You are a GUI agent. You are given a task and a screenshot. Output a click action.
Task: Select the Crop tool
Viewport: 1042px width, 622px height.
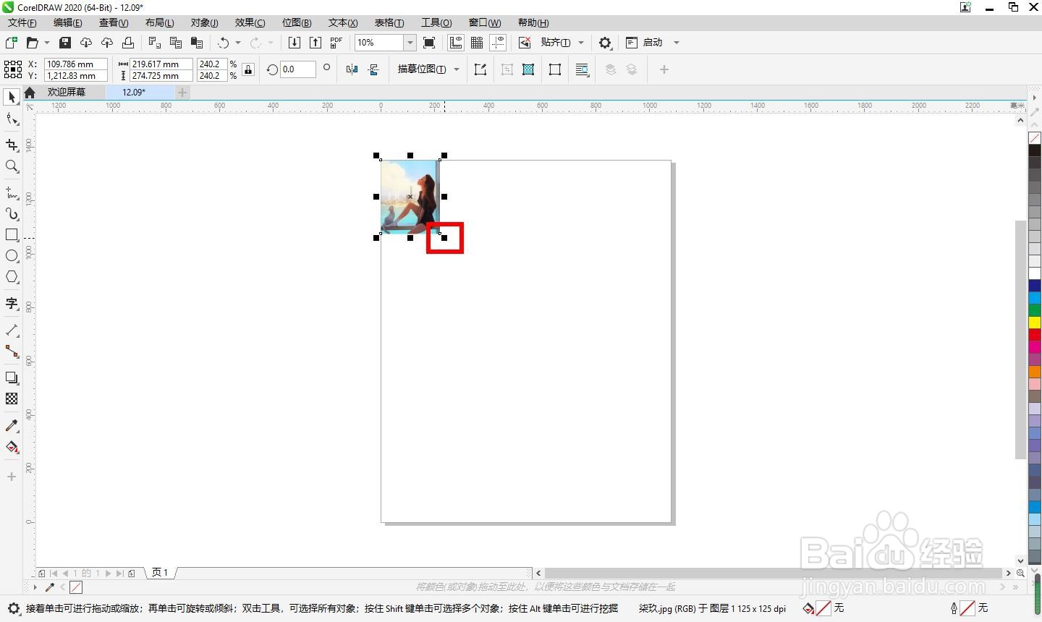click(12, 145)
